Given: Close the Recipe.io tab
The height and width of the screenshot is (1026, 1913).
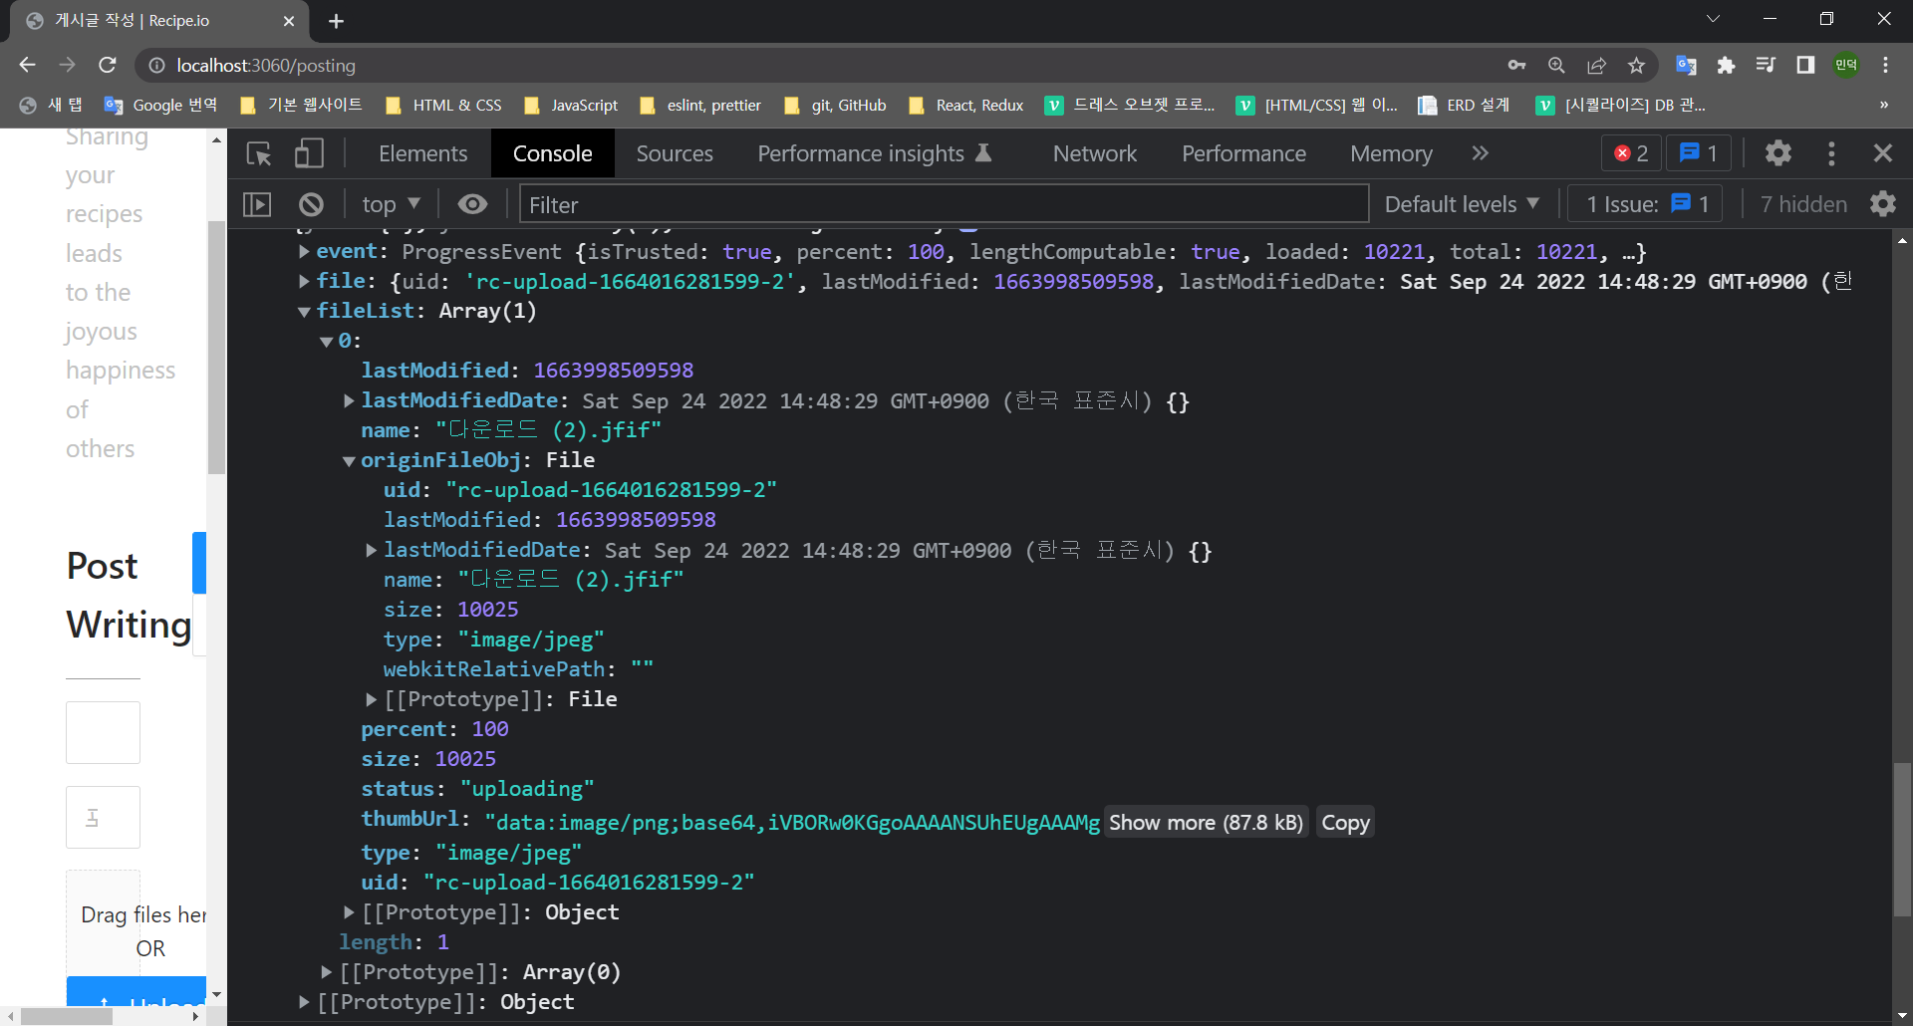Looking at the screenshot, I should (289, 21).
